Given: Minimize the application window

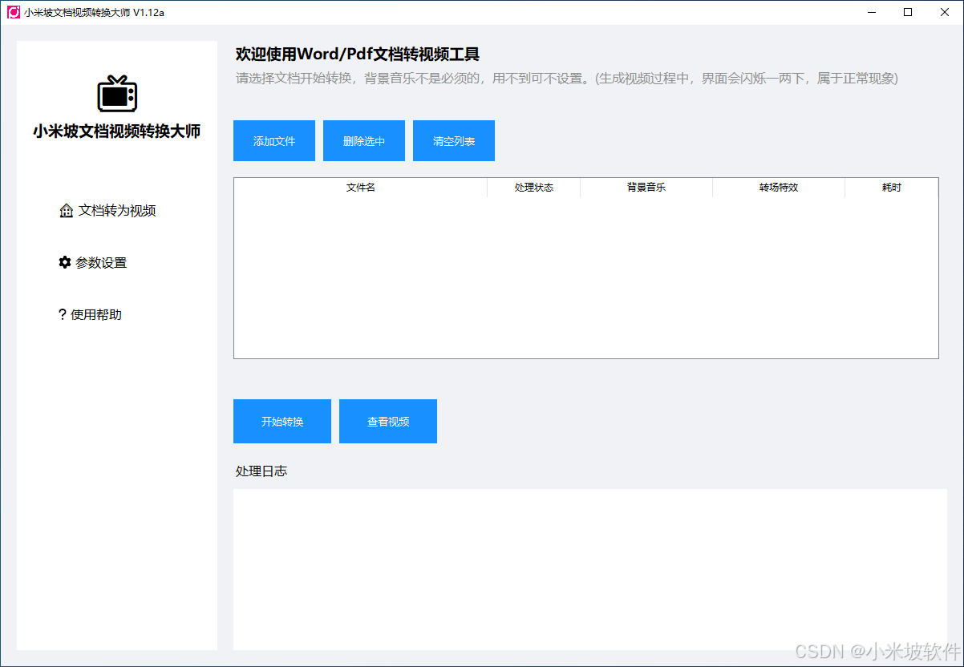Looking at the screenshot, I should pos(871,12).
